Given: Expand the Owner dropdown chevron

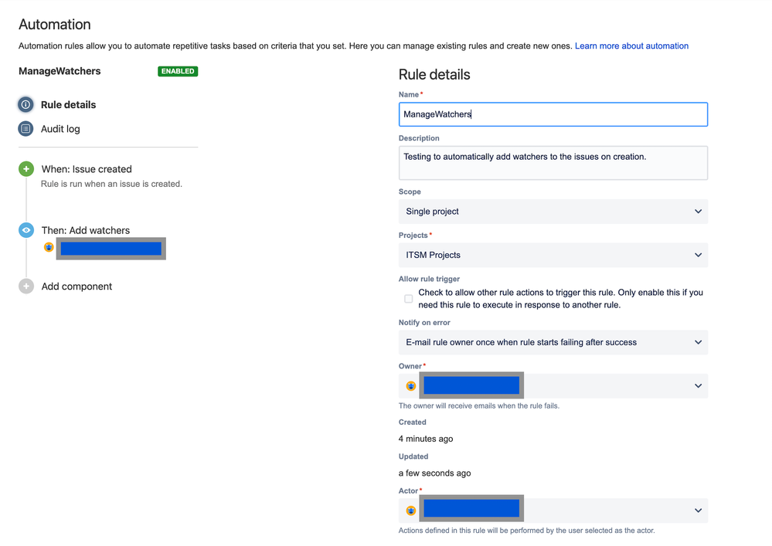Looking at the screenshot, I should pyautogui.click(x=698, y=386).
